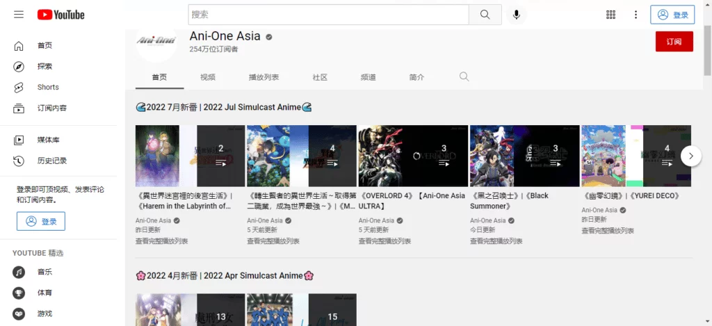Start voice search with microphone
This screenshot has height=326, width=712.
[x=517, y=15]
